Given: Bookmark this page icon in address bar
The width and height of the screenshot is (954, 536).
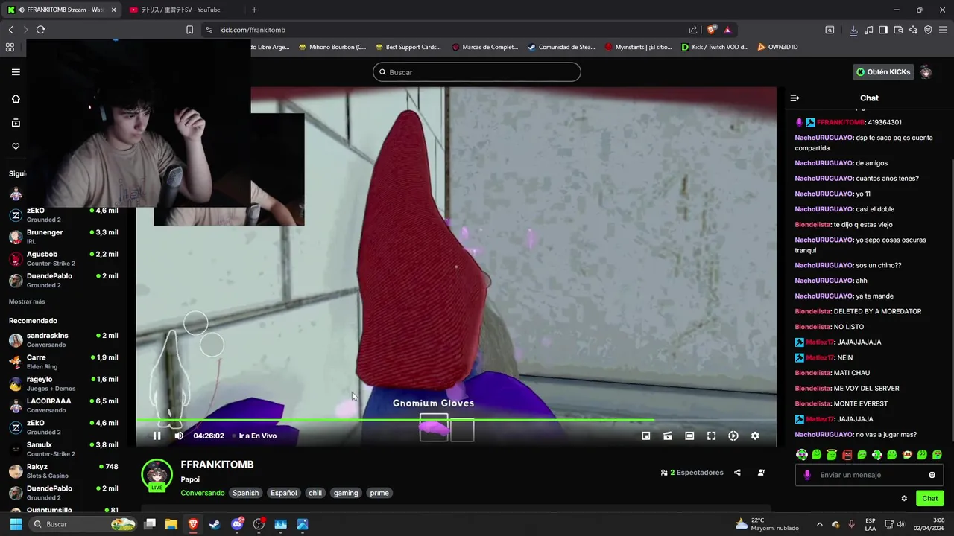Looking at the screenshot, I should pos(189,30).
